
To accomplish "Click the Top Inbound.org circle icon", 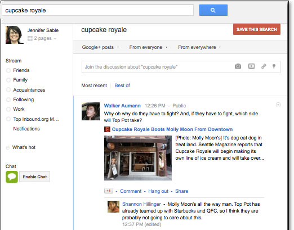I will pyautogui.click(x=8, y=119).
